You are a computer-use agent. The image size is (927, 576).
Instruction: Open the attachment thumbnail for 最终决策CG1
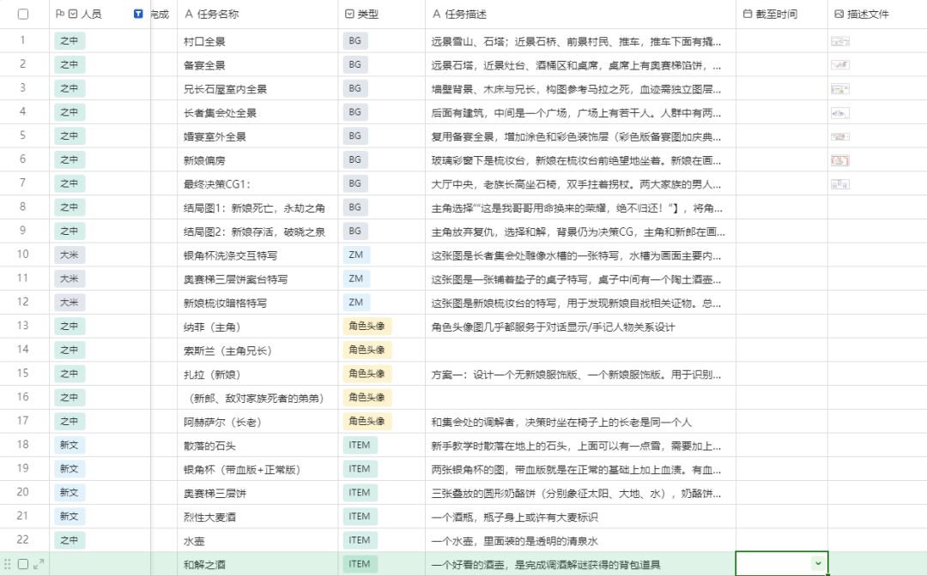coord(840,184)
